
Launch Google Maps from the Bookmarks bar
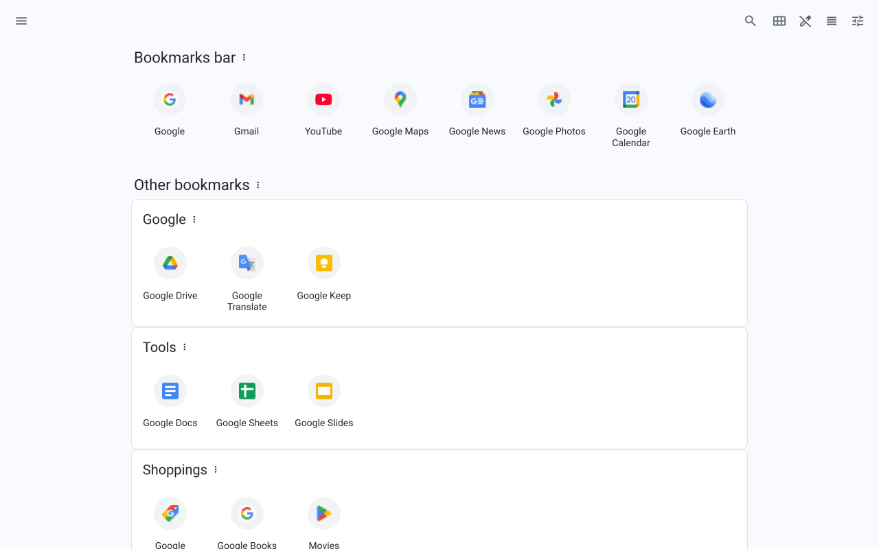[400, 100]
